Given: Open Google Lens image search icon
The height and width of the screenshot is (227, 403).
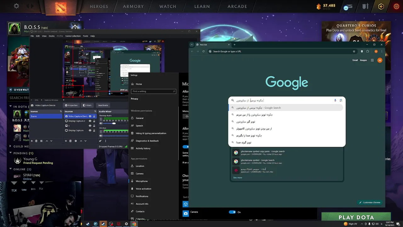Looking at the screenshot, I should tap(341, 100).
